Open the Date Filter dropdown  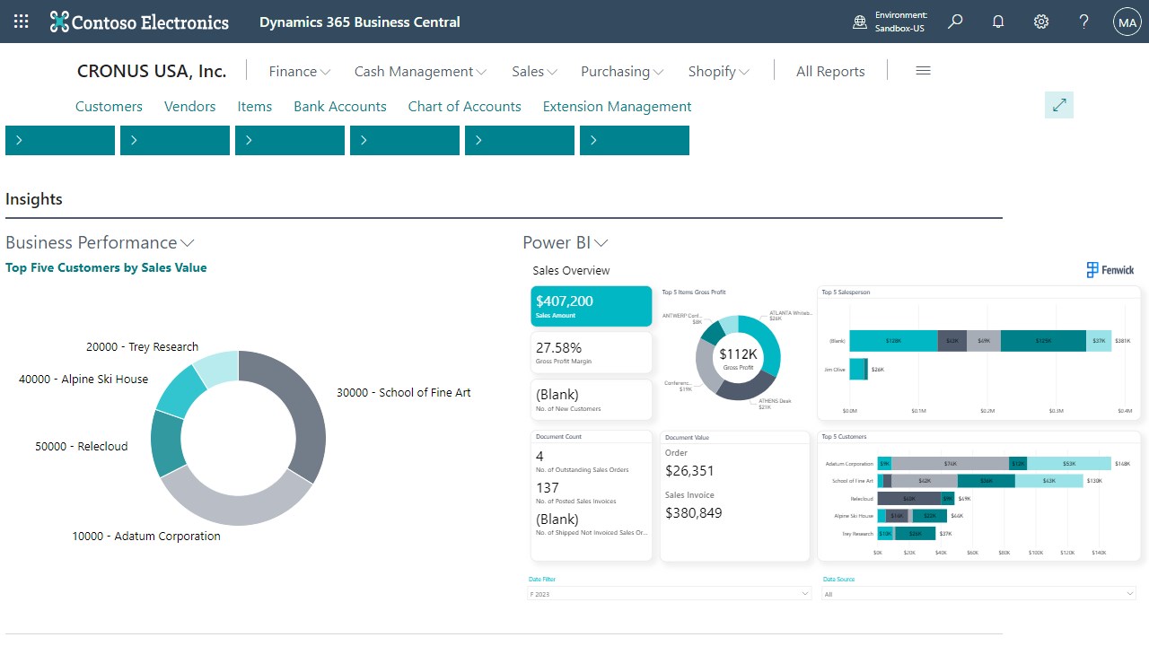point(670,594)
